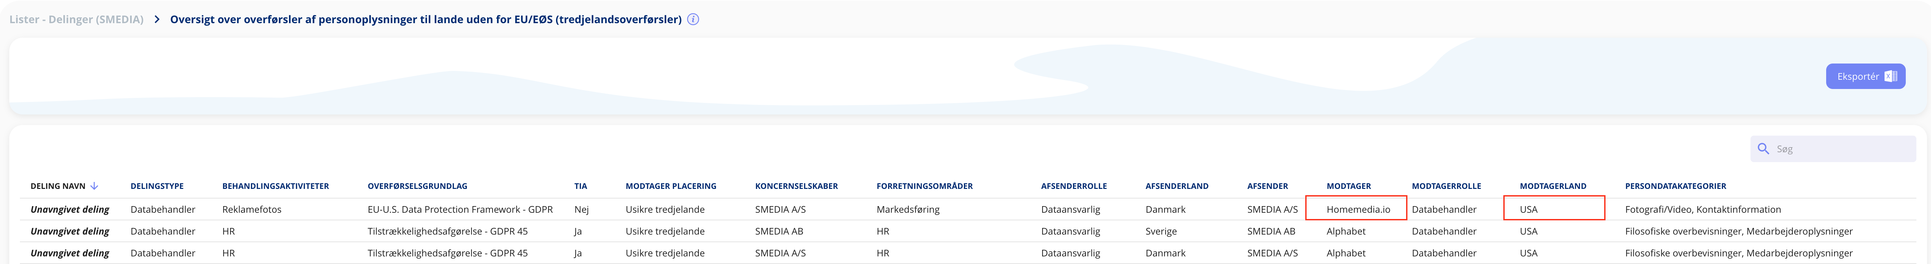
Task: Sort by the Persondatakategorier column header
Action: click(x=1676, y=186)
